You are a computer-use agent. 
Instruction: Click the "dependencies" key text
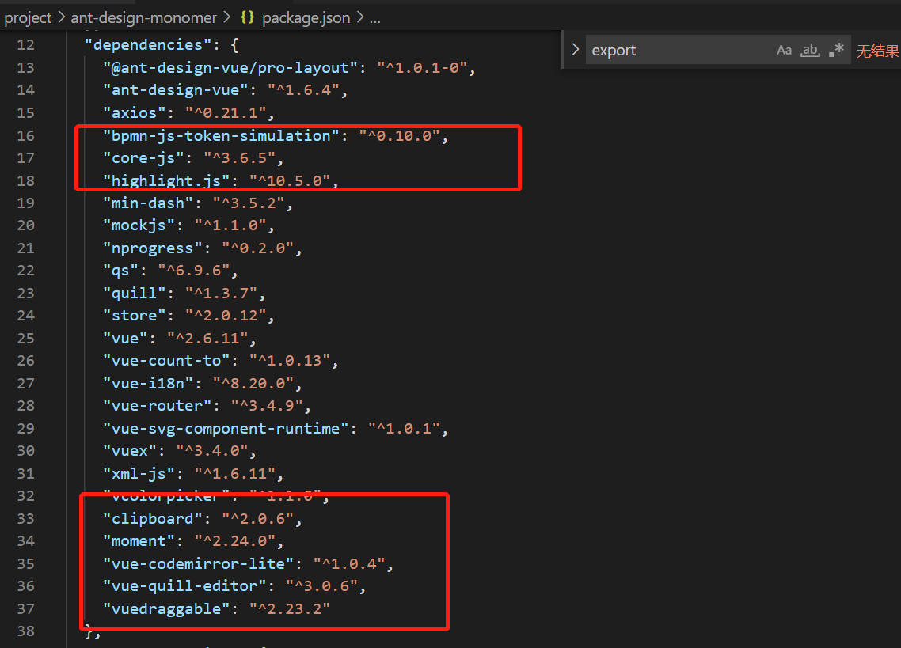(x=148, y=45)
